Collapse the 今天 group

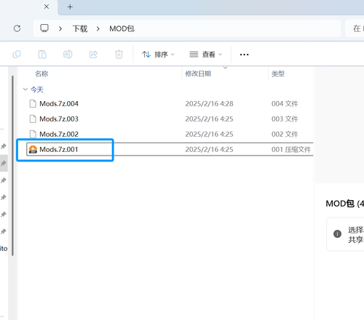pyautogui.click(x=25, y=89)
